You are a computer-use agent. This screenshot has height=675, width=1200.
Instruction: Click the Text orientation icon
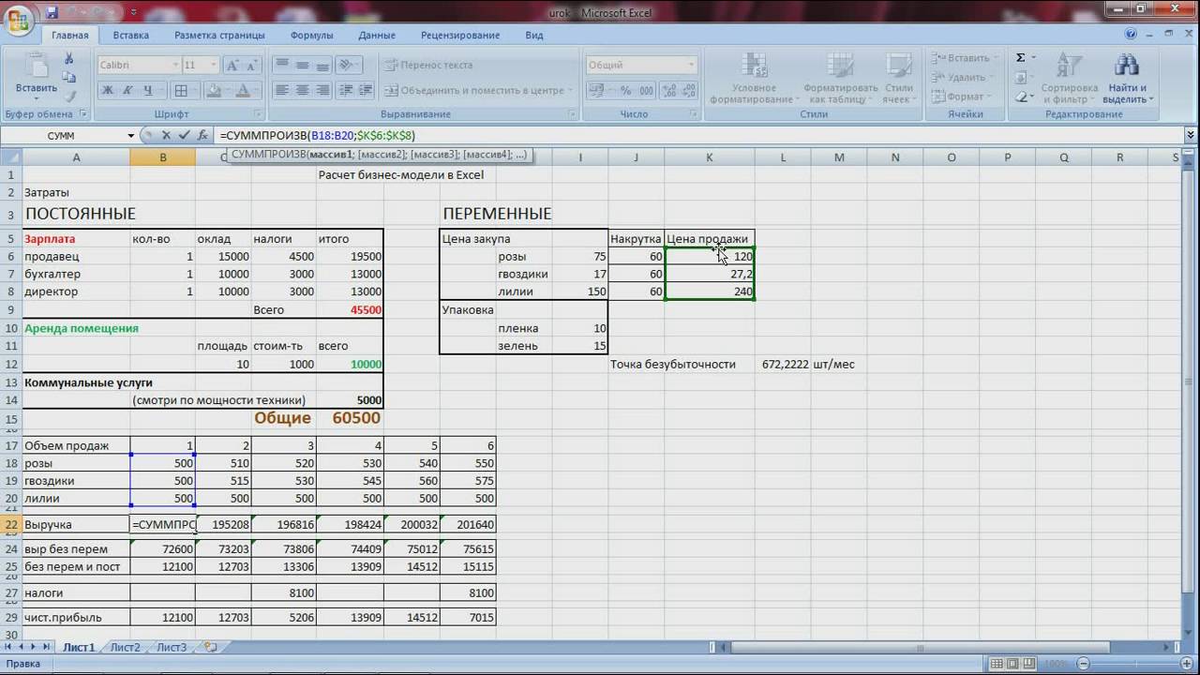coord(346,65)
